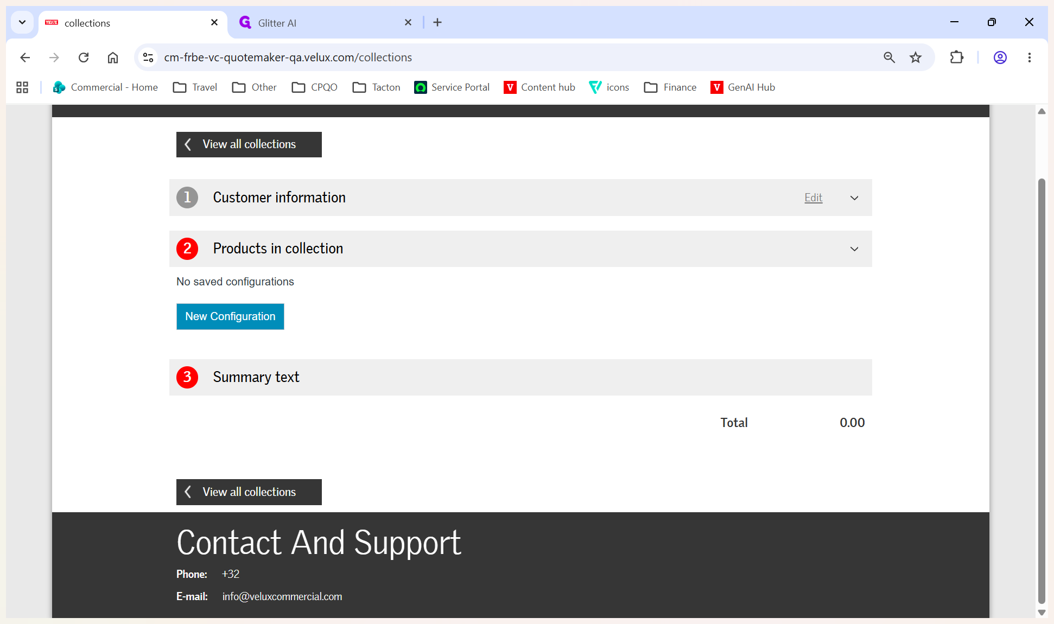The height and width of the screenshot is (624, 1054).
Task: Open the icons bookmark
Action: tap(609, 87)
